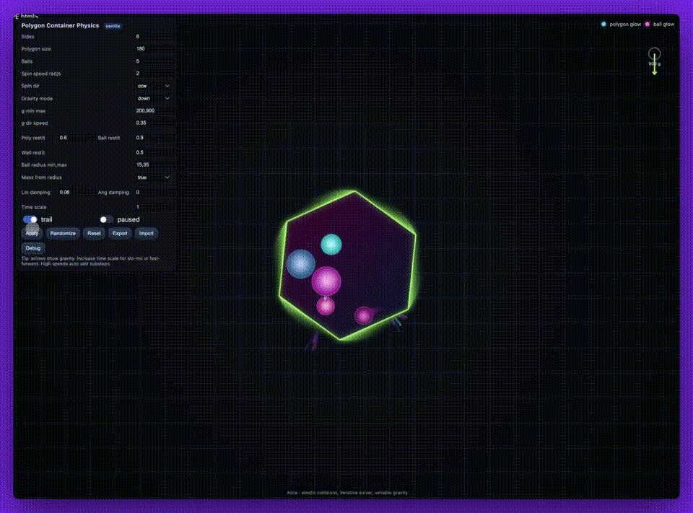Click the blue ball inside the hexagon
The height and width of the screenshot is (513, 693).
(300, 264)
